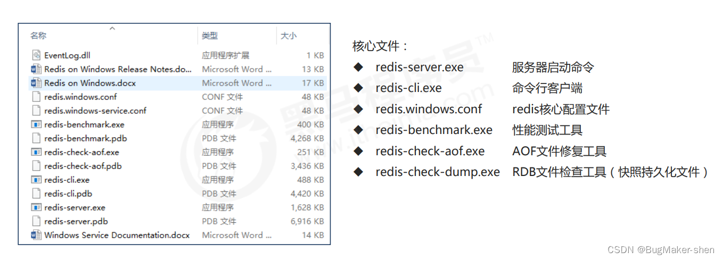Click the file icon of redis.windows.conf

(x=36, y=97)
